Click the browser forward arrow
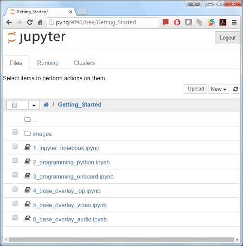Viewport: 243px width, 246px height. pyautogui.click(x=19, y=22)
